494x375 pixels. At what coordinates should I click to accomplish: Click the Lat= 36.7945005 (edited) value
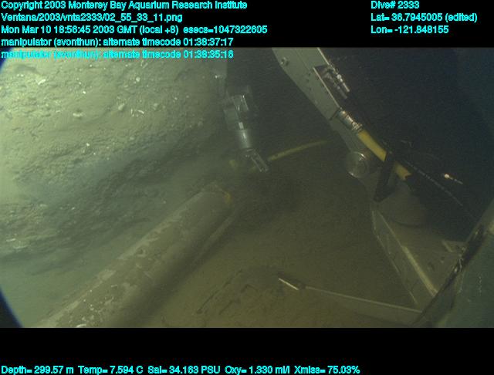pyautogui.click(x=424, y=17)
